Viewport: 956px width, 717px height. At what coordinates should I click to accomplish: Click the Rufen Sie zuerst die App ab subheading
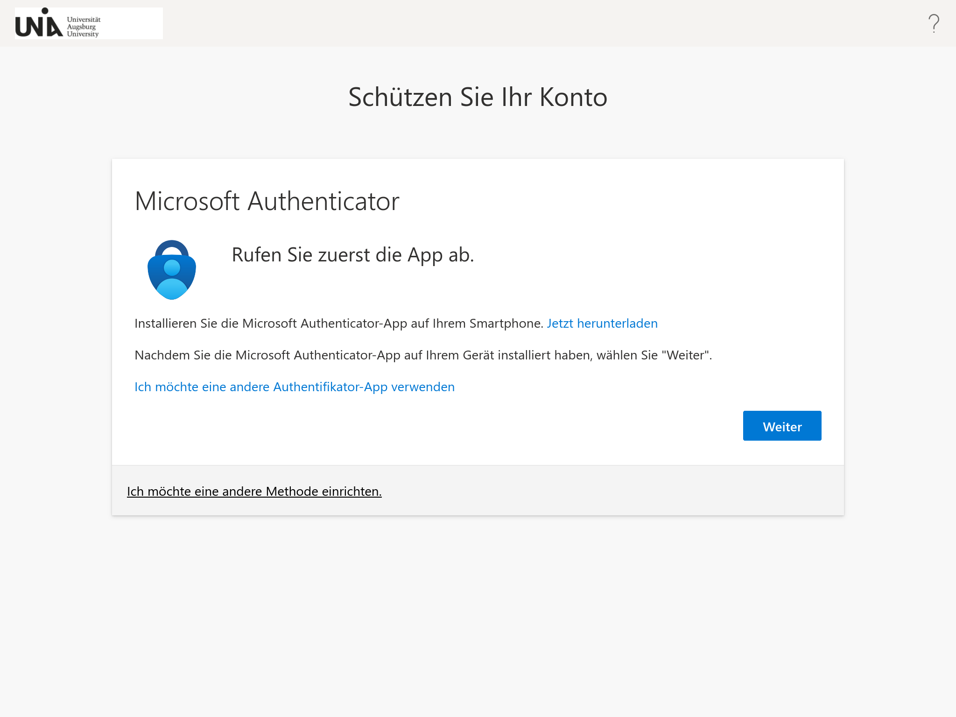click(x=352, y=255)
